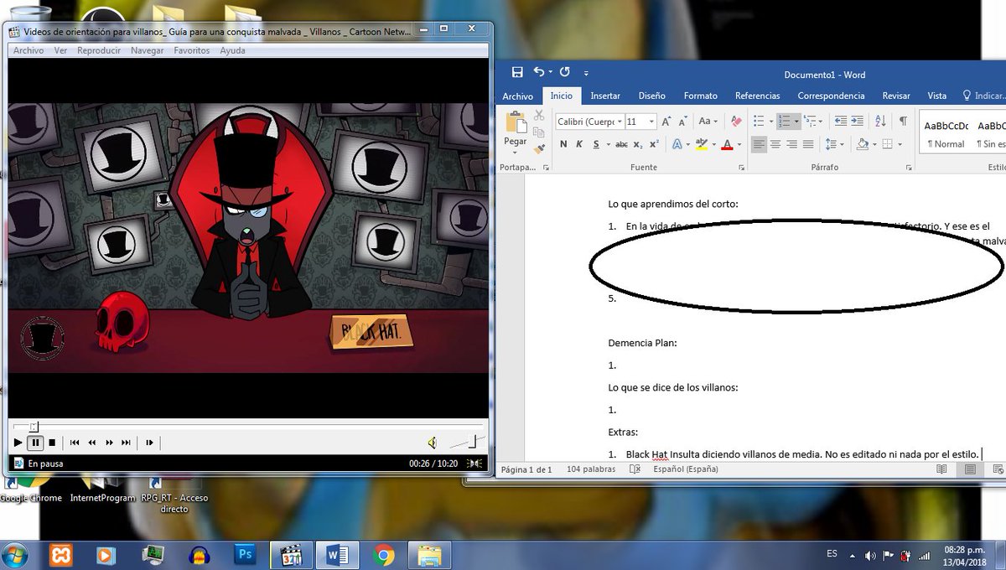The image size is (1006, 570).
Task: Increase font size with the grow font icon
Action: 666,122
